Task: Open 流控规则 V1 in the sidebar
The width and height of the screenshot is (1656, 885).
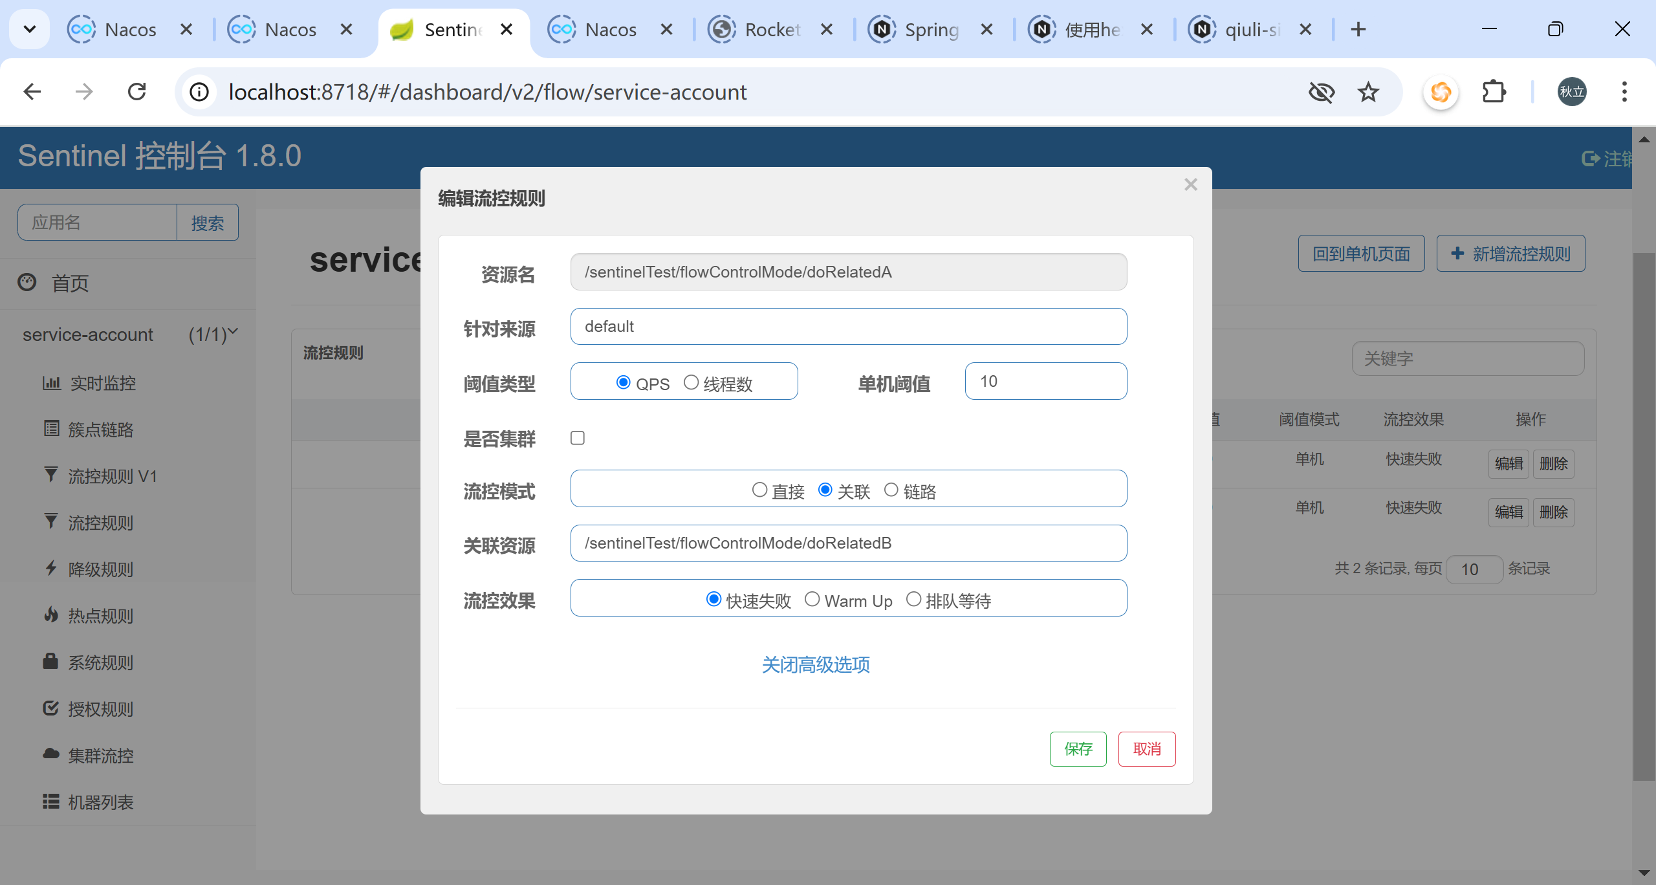Action: pyautogui.click(x=113, y=477)
